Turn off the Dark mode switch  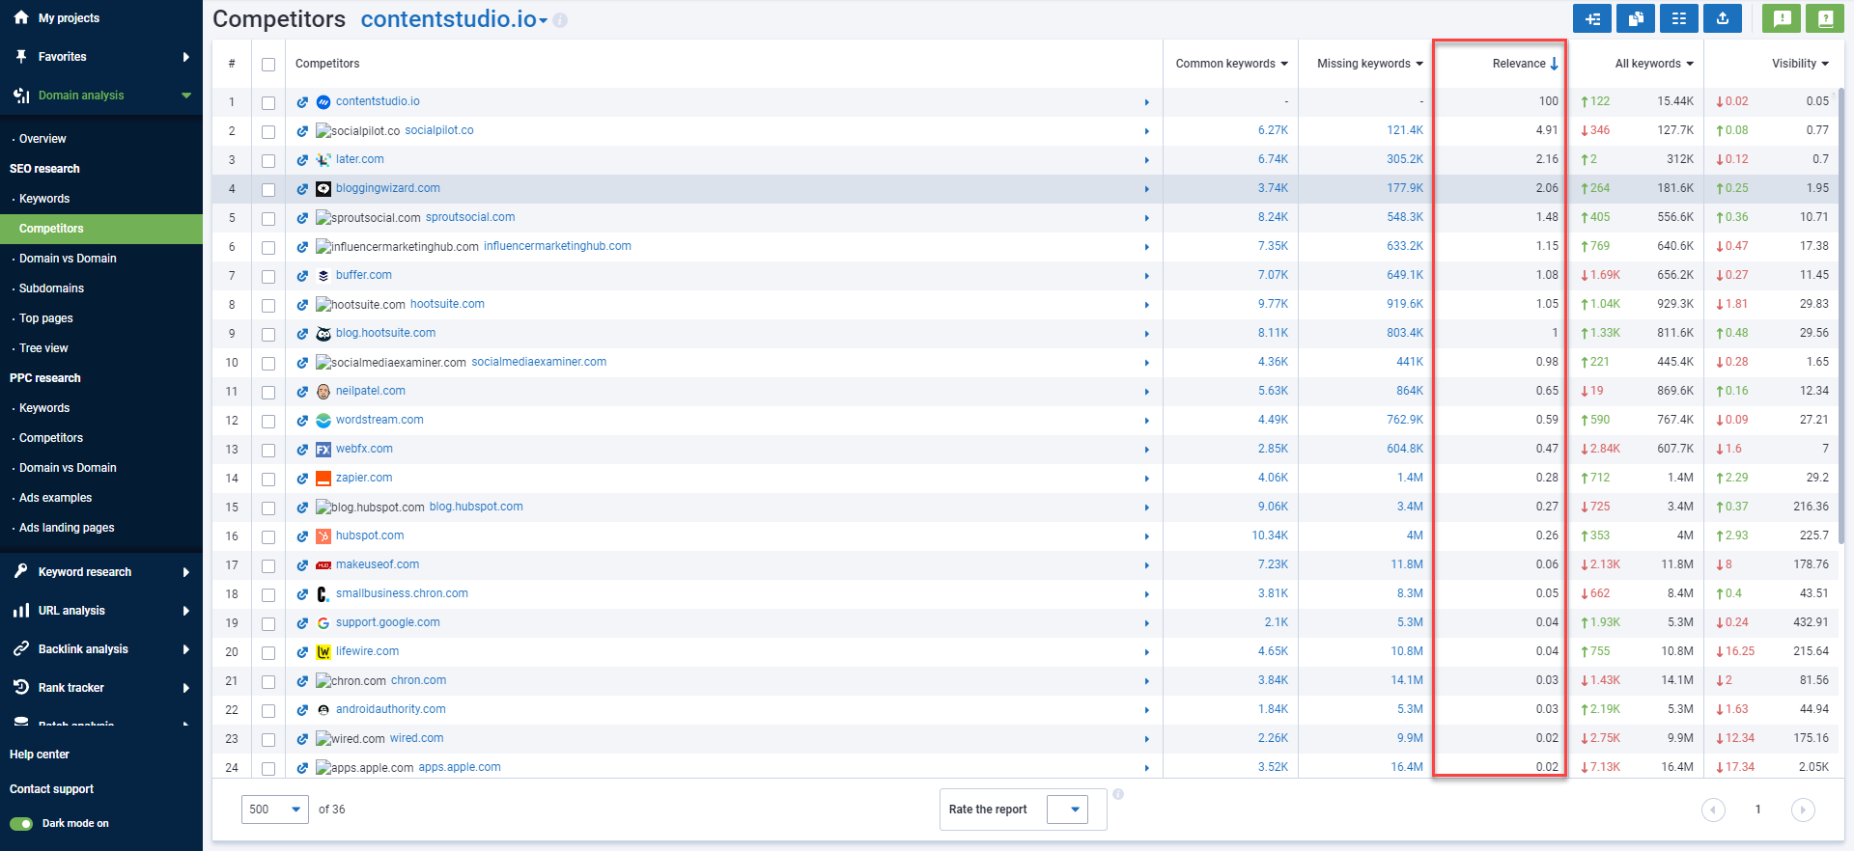21,823
